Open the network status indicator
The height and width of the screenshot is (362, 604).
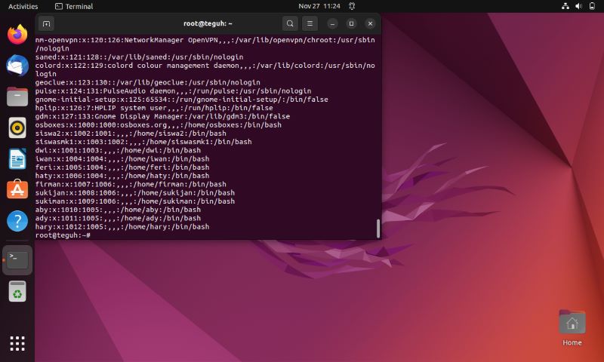[565, 6]
